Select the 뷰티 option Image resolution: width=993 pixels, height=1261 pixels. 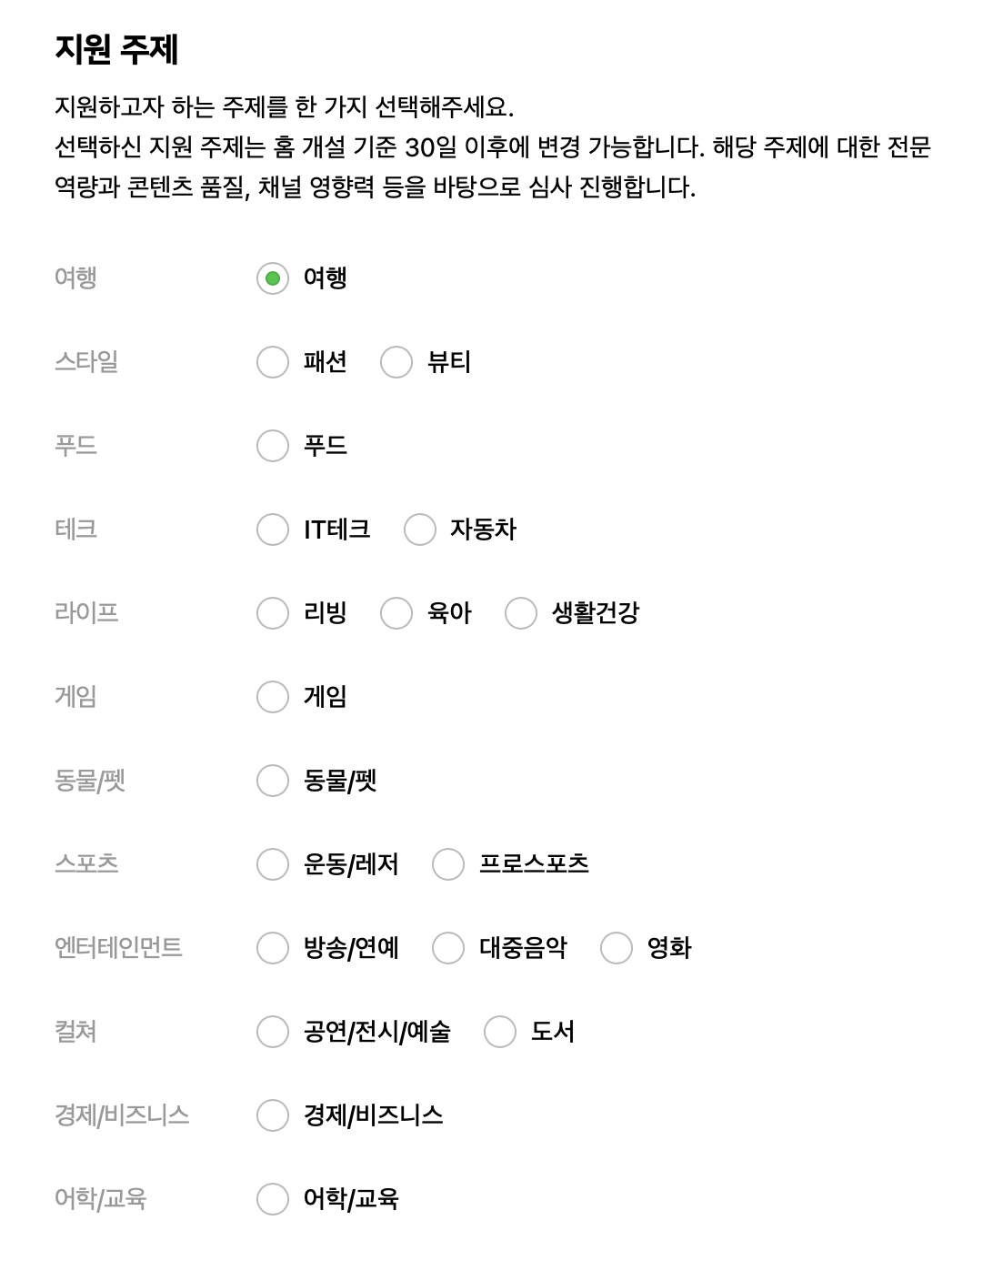[396, 362]
